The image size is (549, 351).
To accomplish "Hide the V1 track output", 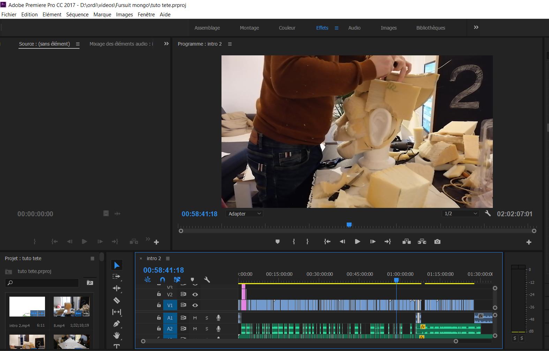I will coord(195,305).
